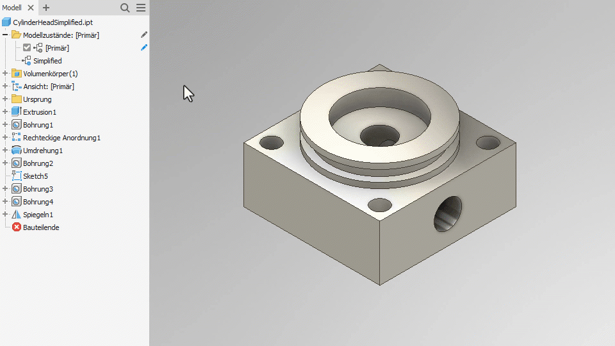Expand the Bohrung4 feature

click(x=5, y=202)
